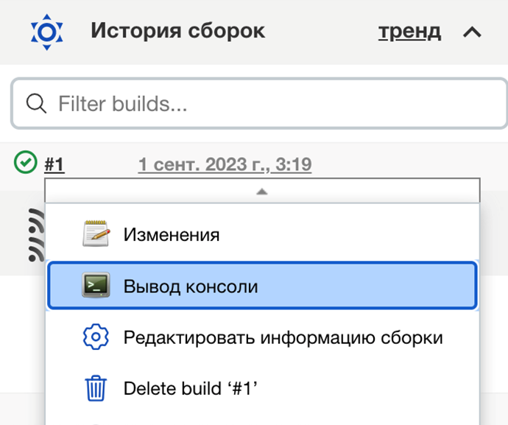Select Delete build '#1' option
Image resolution: width=508 pixels, height=425 pixels.
tap(192, 388)
